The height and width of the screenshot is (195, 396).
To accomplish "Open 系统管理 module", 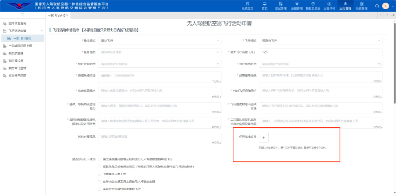I will 362,6.
